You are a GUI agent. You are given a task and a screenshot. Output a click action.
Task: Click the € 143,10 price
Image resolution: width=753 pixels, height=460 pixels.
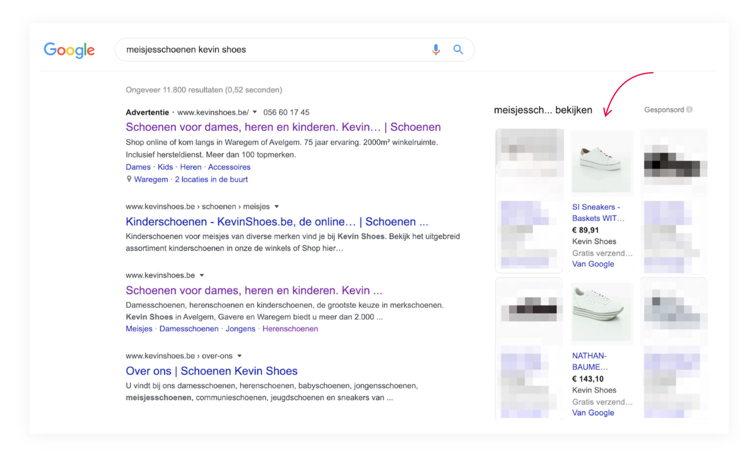(588, 379)
